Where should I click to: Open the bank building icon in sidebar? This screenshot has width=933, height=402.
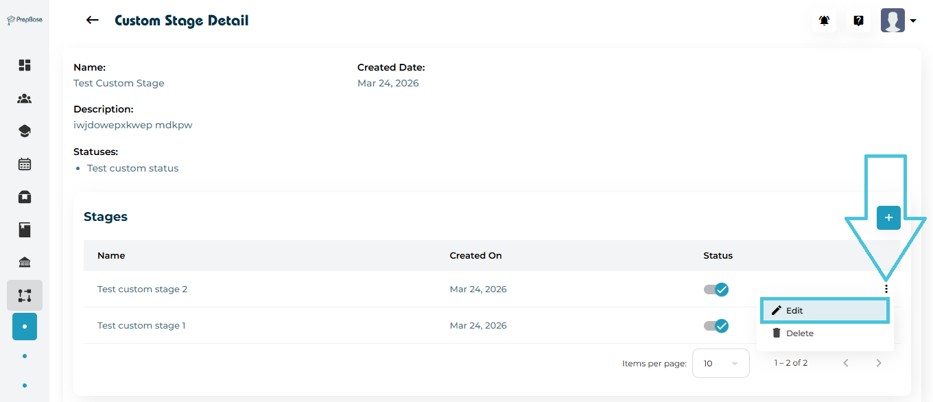pyautogui.click(x=25, y=262)
